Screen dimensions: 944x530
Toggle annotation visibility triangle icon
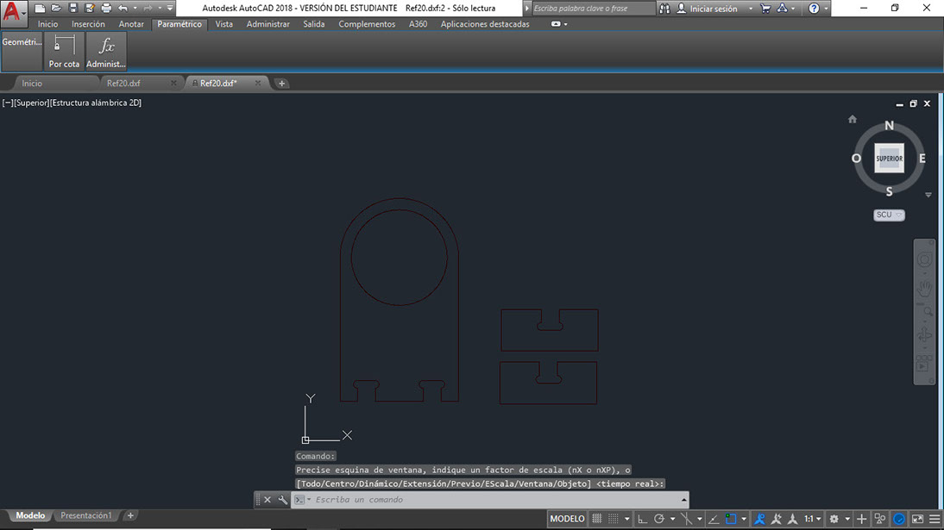[792, 519]
